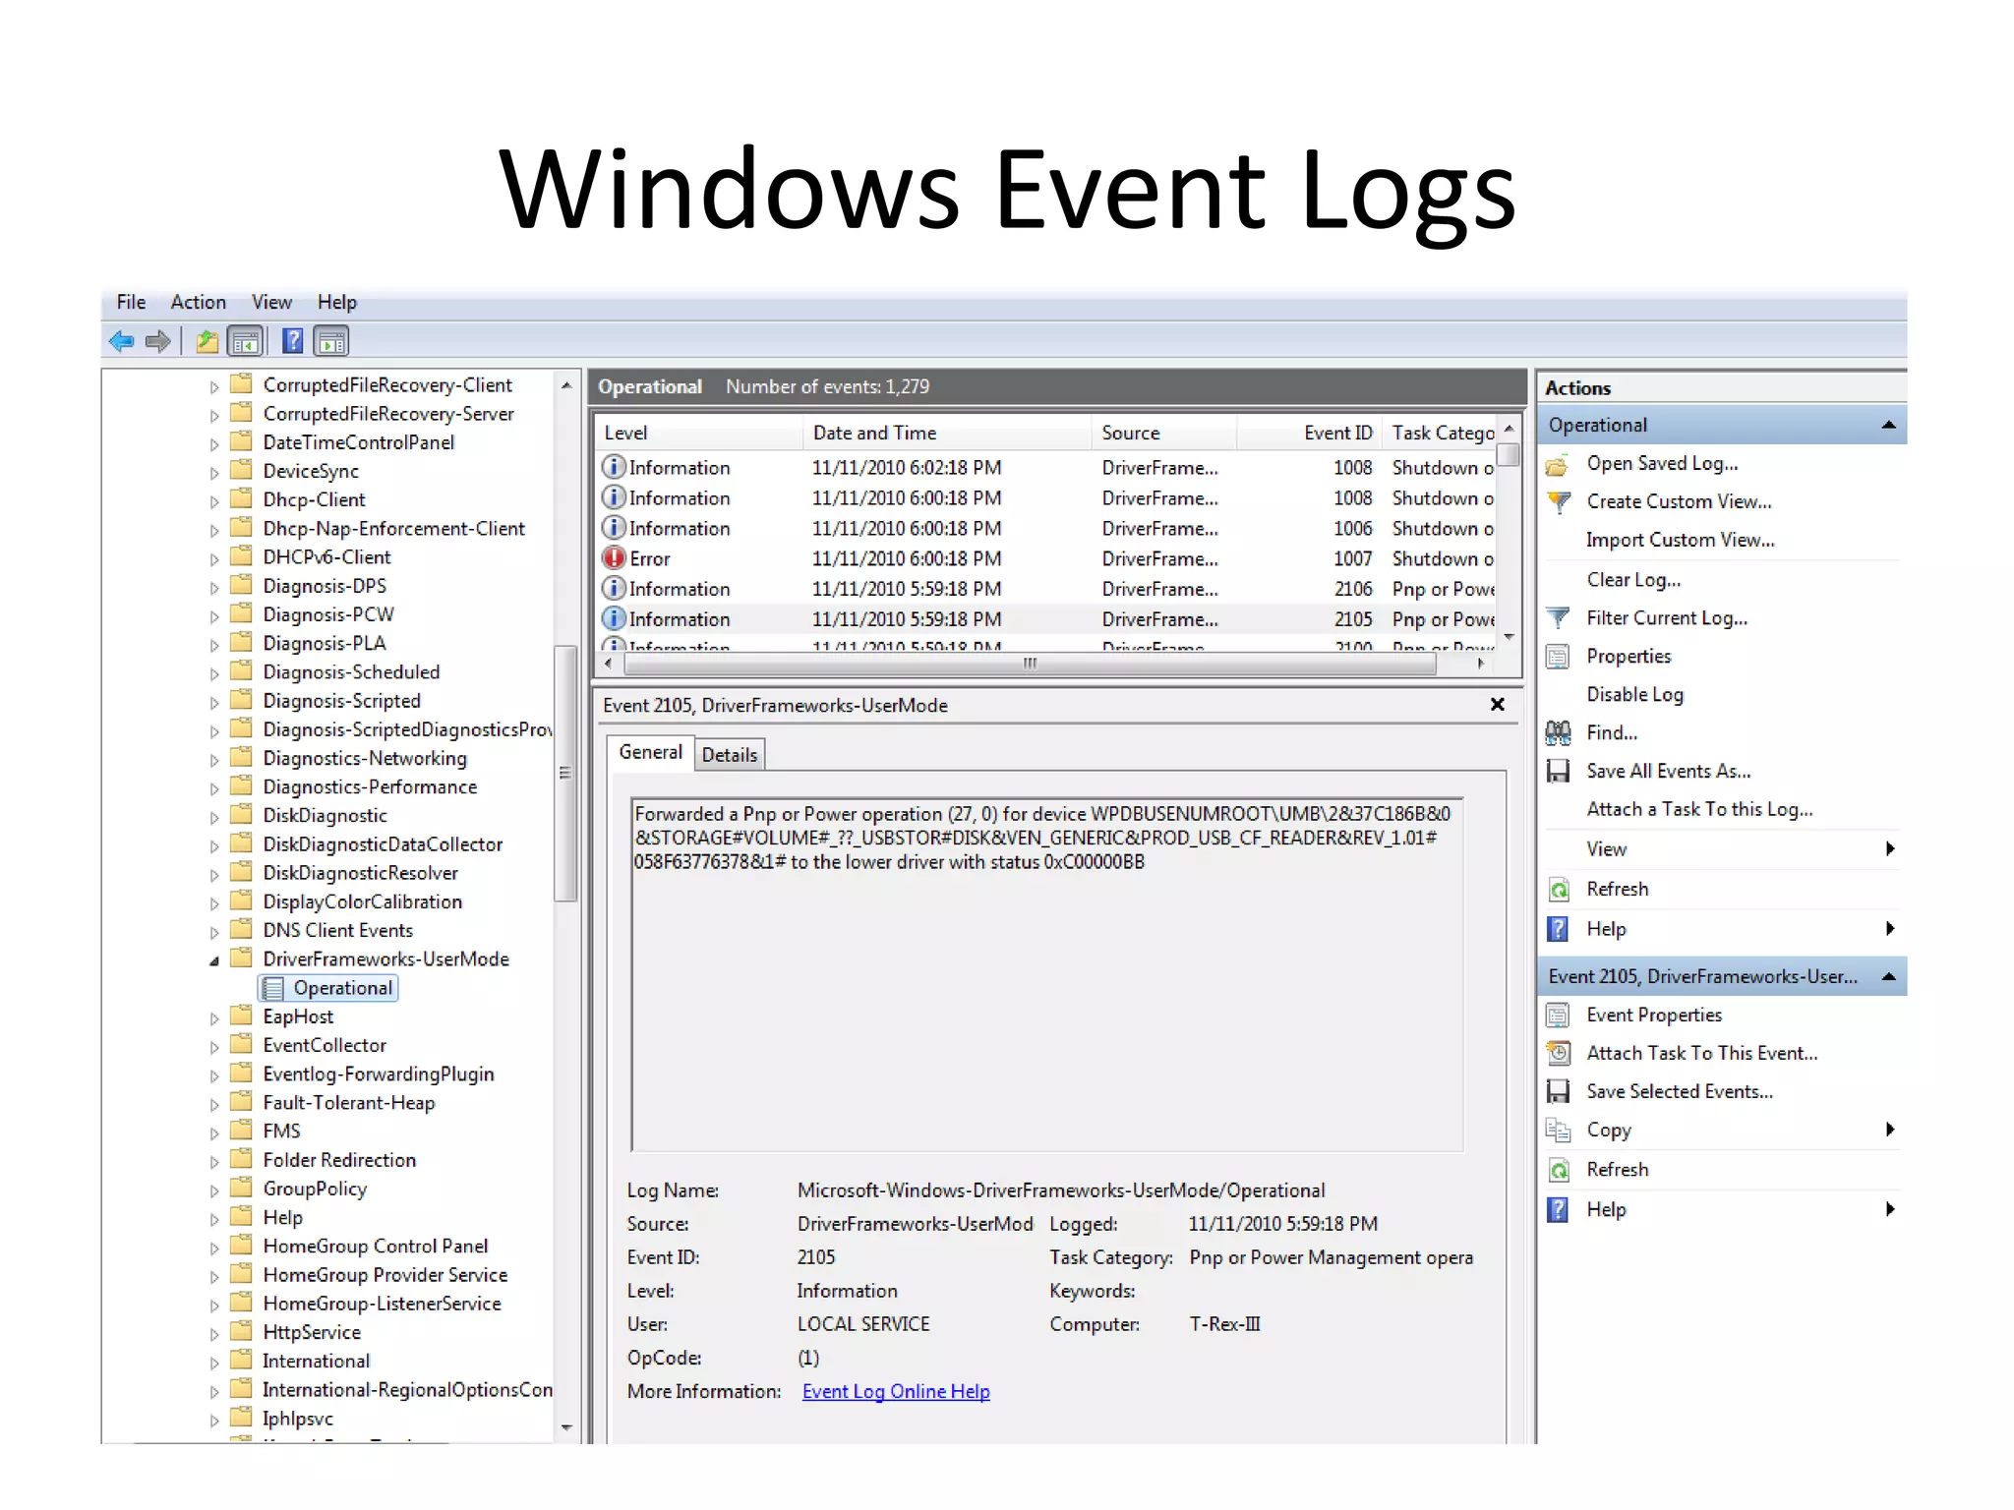
Task: Click the Open Saved Log folder icon
Action: (1558, 464)
